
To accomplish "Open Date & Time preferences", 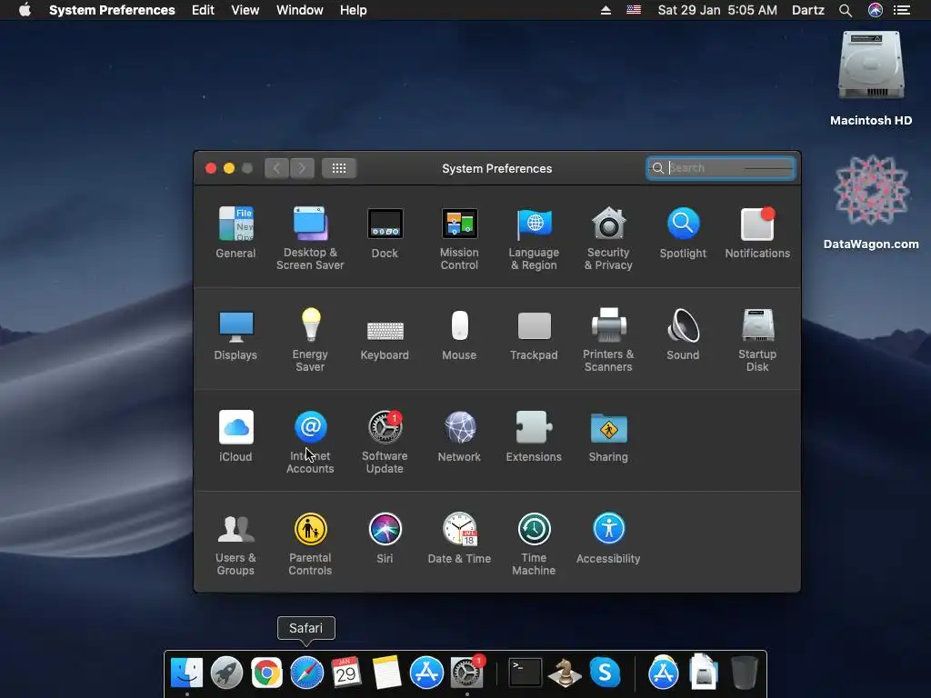I will point(459,538).
